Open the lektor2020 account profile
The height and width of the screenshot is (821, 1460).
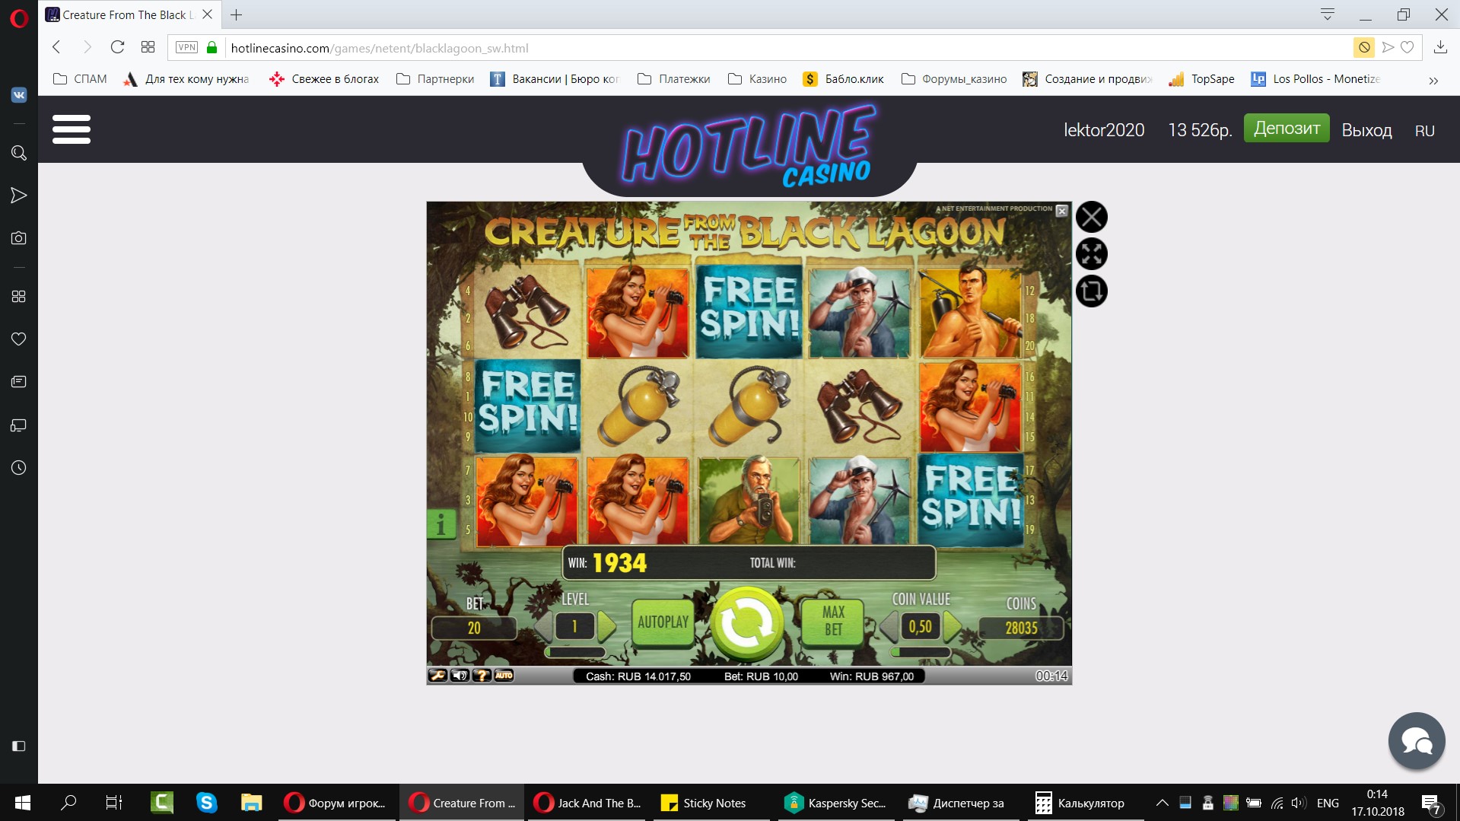click(x=1104, y=130)
